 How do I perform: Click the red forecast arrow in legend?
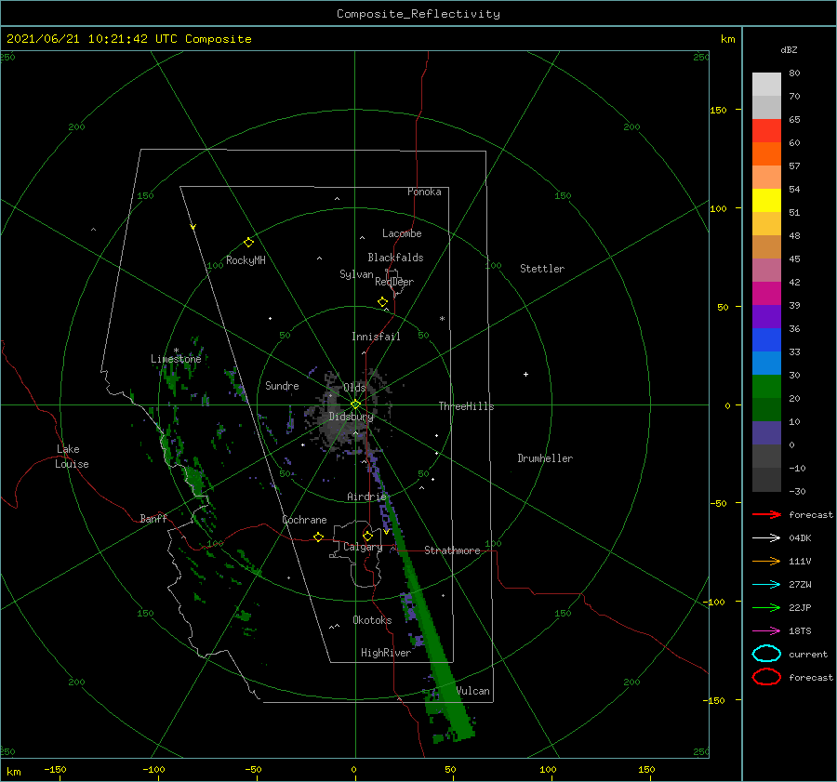(x=766, y=514)
